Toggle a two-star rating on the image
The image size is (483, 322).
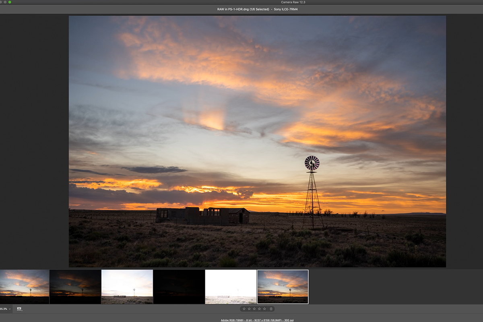pos(249,309)
